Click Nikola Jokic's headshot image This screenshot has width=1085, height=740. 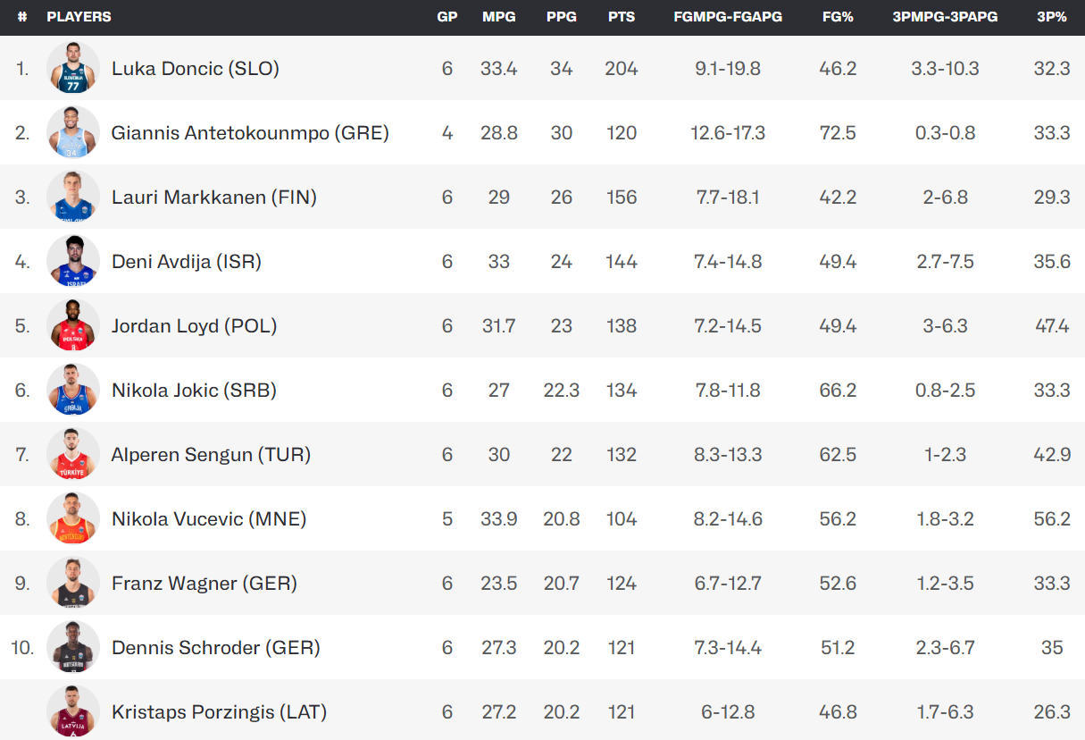tap(73, 390)
